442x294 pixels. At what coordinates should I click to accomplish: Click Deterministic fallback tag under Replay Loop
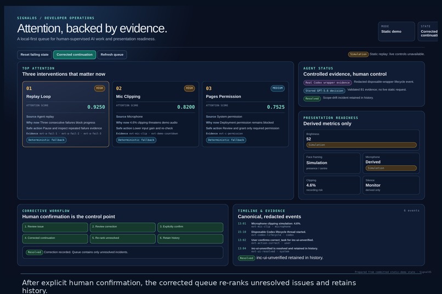tap(47, 140)
